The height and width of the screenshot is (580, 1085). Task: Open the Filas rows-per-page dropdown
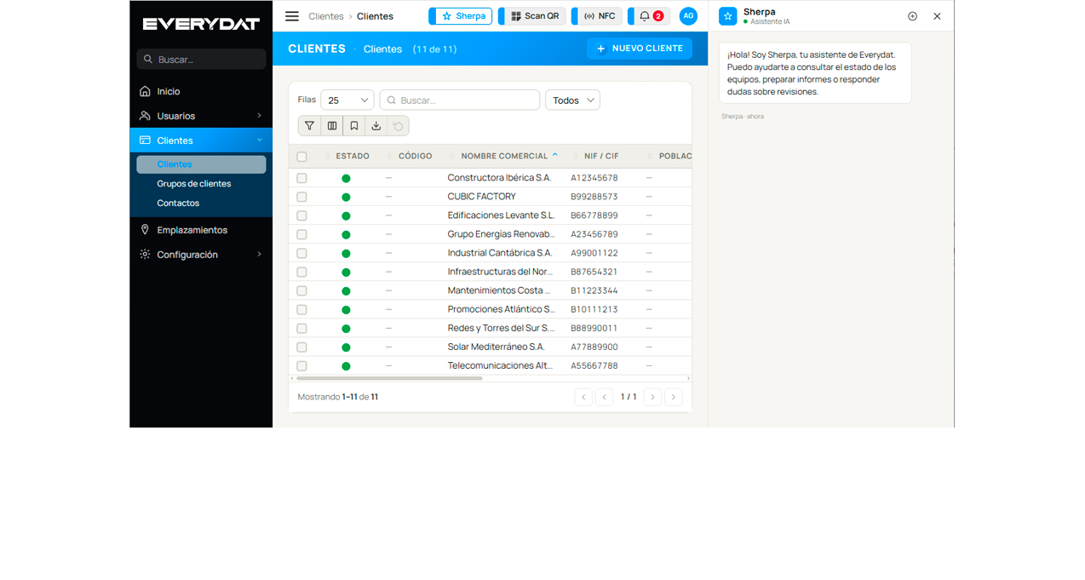click(347, 100)
